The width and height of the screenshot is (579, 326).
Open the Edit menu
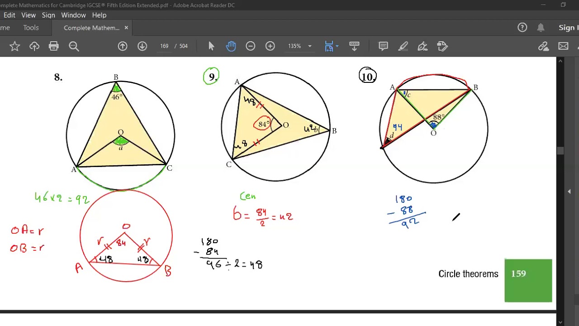click(x=9, y=15)
